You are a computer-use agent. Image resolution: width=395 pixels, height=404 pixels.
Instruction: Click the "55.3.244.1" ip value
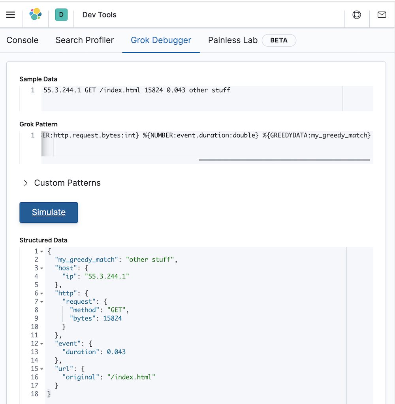(x=107, y=276)
